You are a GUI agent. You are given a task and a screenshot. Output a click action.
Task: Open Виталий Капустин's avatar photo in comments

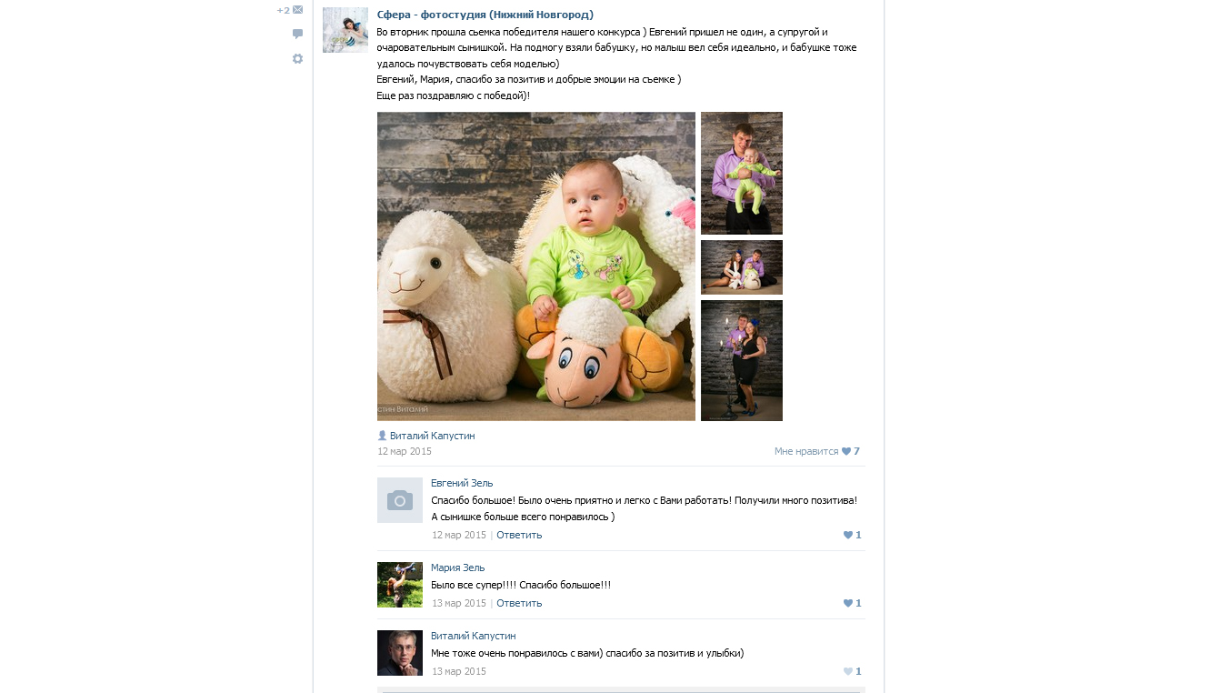pyautogui.click(x=400, y=653)
